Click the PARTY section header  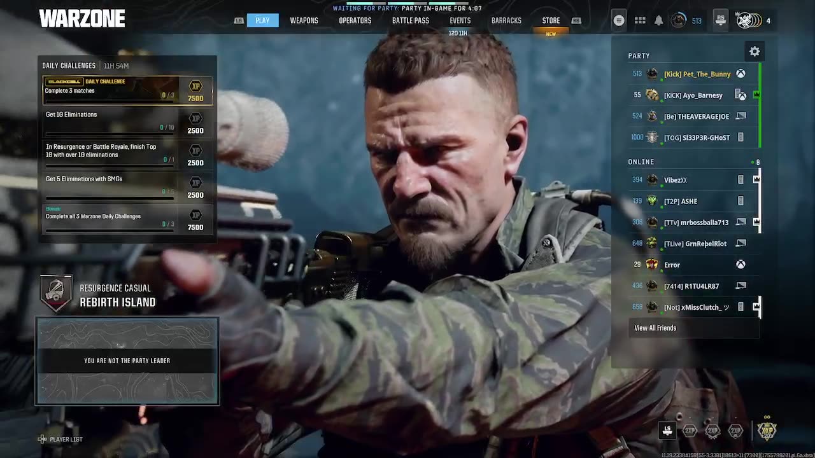pyautogui.click(x=639, y=56)
